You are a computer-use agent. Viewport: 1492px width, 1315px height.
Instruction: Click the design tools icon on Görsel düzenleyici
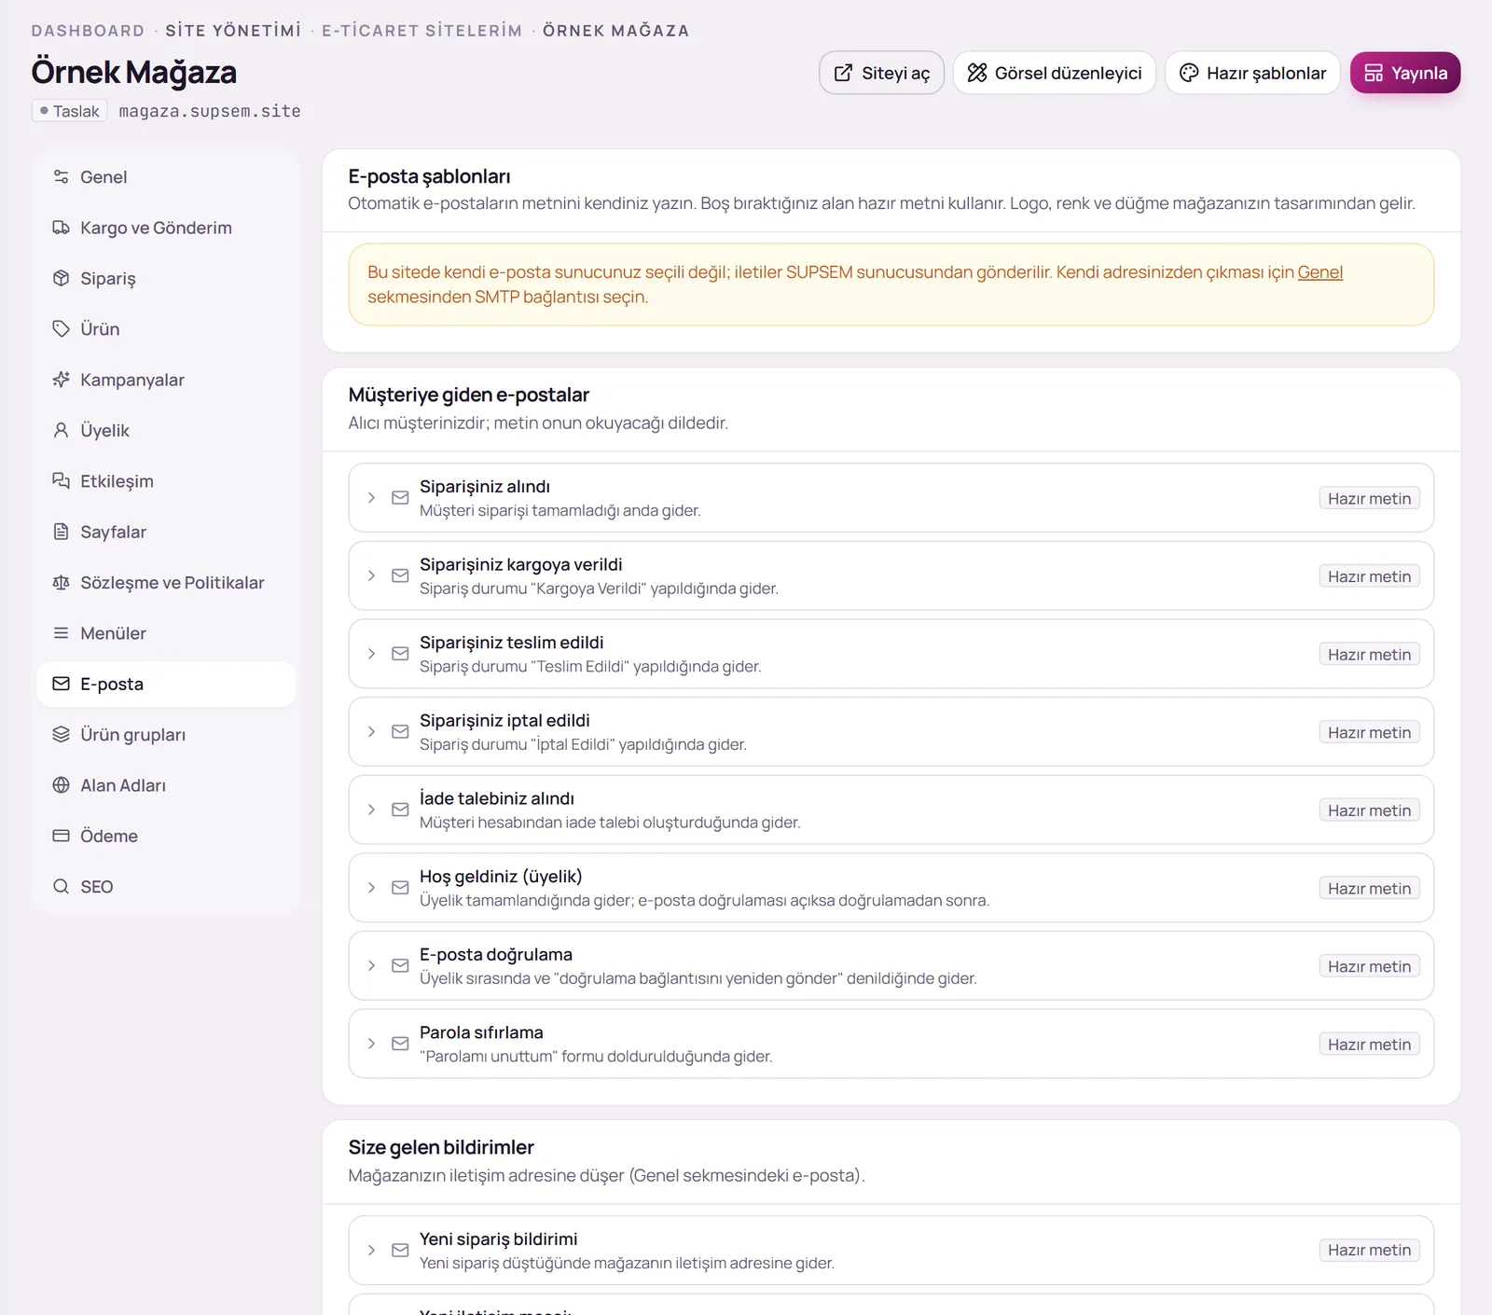(976, 73)
